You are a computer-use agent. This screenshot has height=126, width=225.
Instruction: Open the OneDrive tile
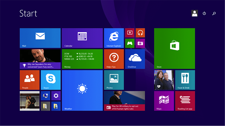click(x=135, y=59)
